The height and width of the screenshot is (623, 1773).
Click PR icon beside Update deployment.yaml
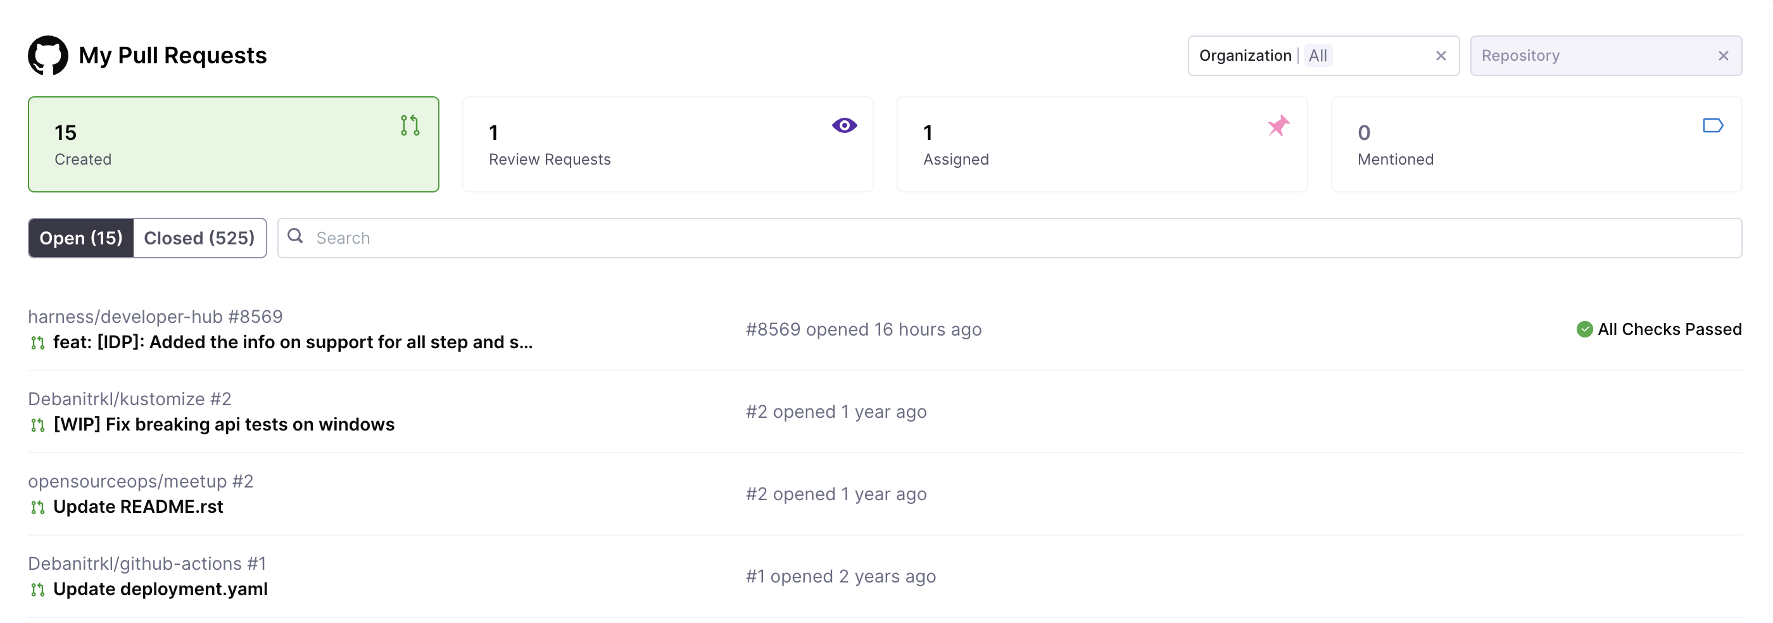(x=38, y=590)
